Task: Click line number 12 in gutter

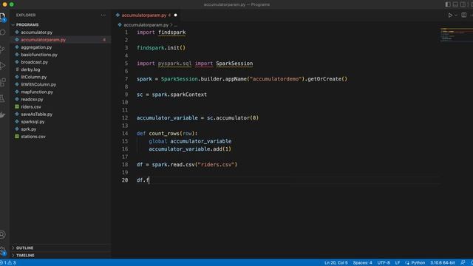Action: 125,118
